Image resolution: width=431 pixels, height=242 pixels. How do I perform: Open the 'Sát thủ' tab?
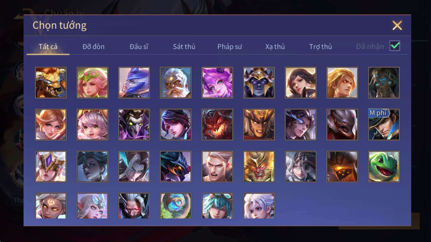184,47
